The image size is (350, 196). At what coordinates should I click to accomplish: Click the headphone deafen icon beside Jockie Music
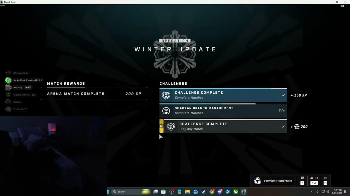40,80
